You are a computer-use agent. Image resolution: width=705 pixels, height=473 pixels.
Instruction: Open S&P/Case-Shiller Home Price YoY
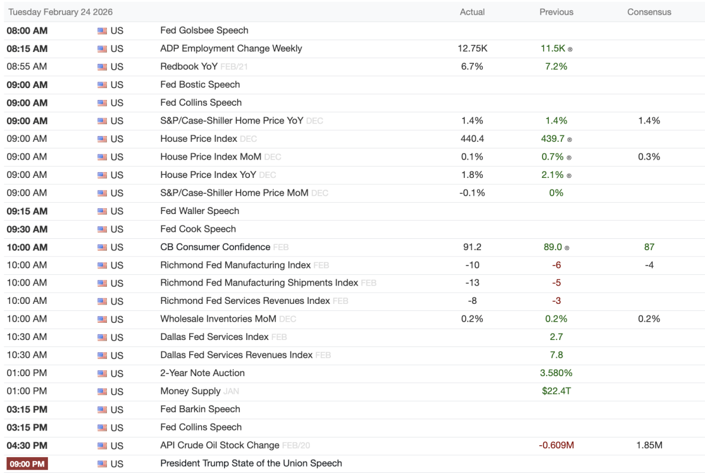pos(232,121)
